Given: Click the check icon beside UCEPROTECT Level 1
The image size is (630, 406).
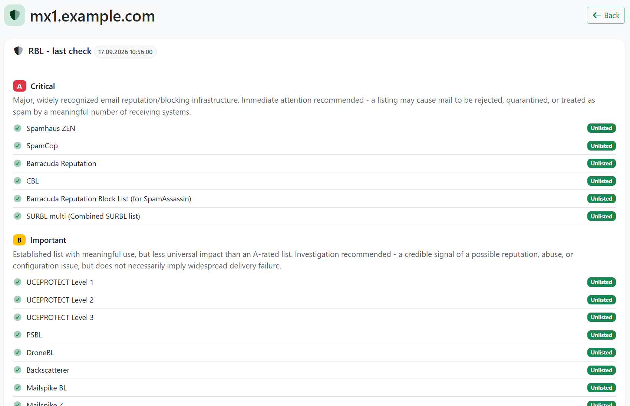Looking at the screenshot, I should click(x=17, y=282).
